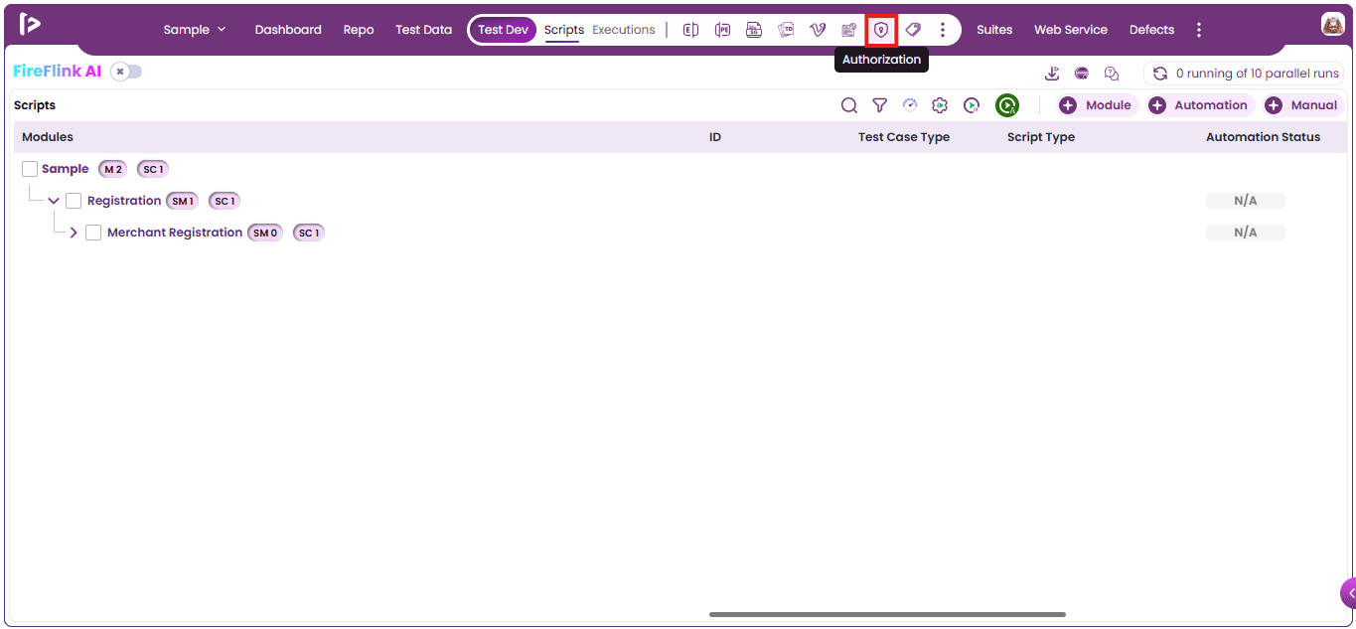The height and width of the screenshot is (629, 1356).
Task: Toggle the FireFlink AI switch
Action: tap(126, 72)
